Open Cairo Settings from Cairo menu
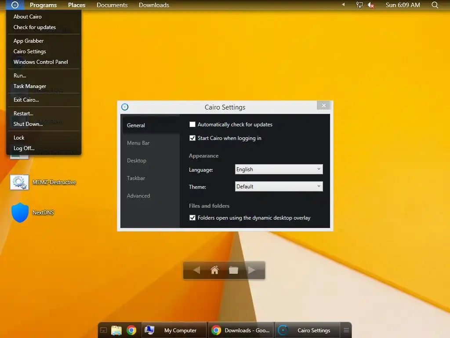The image size is (450, 338). pyautogui.click(x=44, y=51)
